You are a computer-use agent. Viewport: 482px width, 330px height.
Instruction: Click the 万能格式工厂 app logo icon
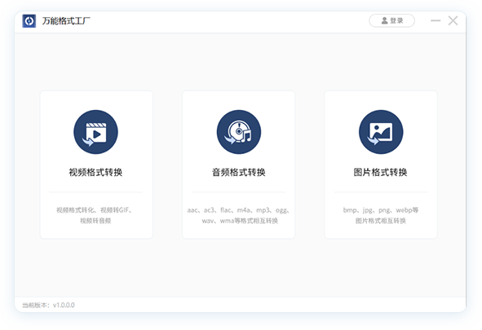click(x=29, y=21)
